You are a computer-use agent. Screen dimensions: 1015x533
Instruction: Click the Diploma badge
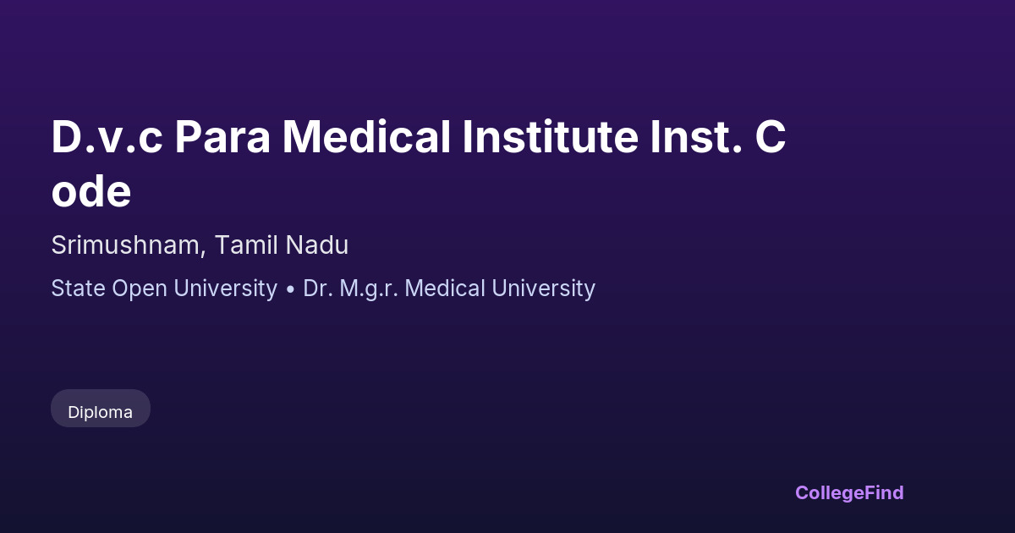[x=101, y=412]
